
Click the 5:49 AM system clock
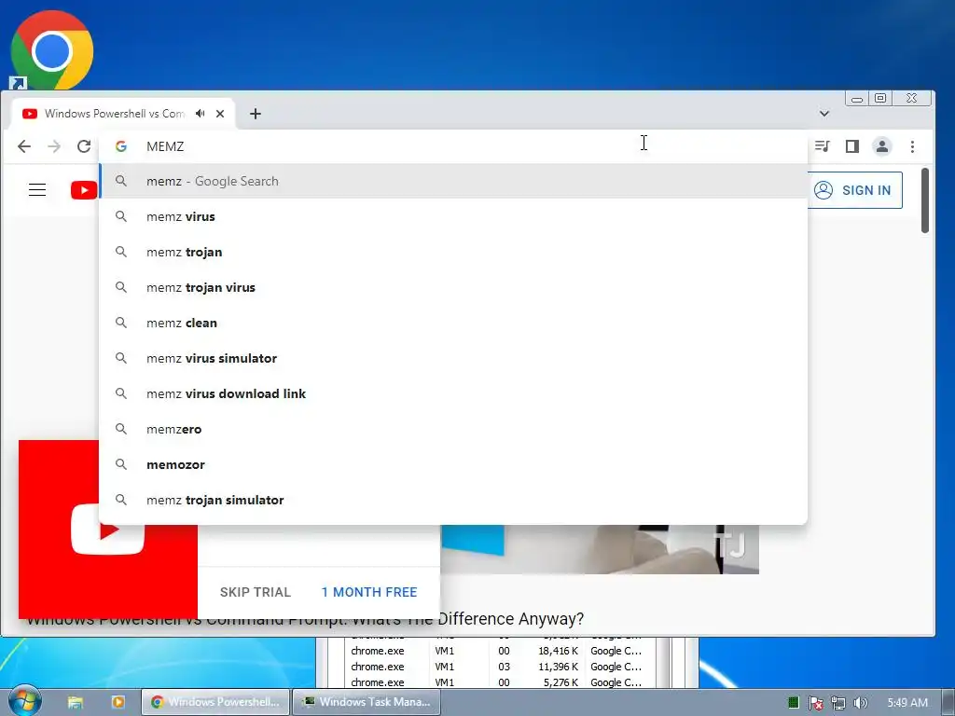[x=907, y=703]
